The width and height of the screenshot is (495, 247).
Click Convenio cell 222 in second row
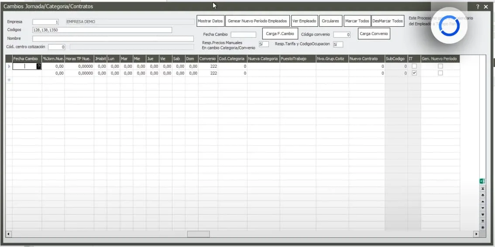[208, 73]
